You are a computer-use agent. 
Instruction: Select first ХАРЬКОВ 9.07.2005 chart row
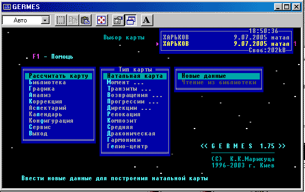226,37
